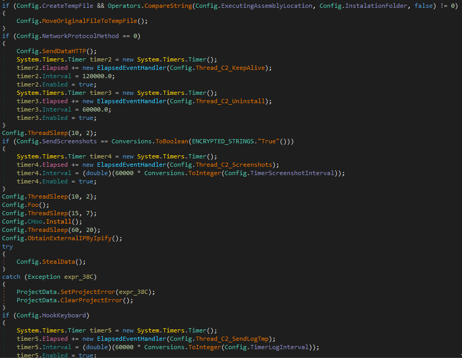Open the Thread_C2_Screenshots handler reference

[234, 165]
